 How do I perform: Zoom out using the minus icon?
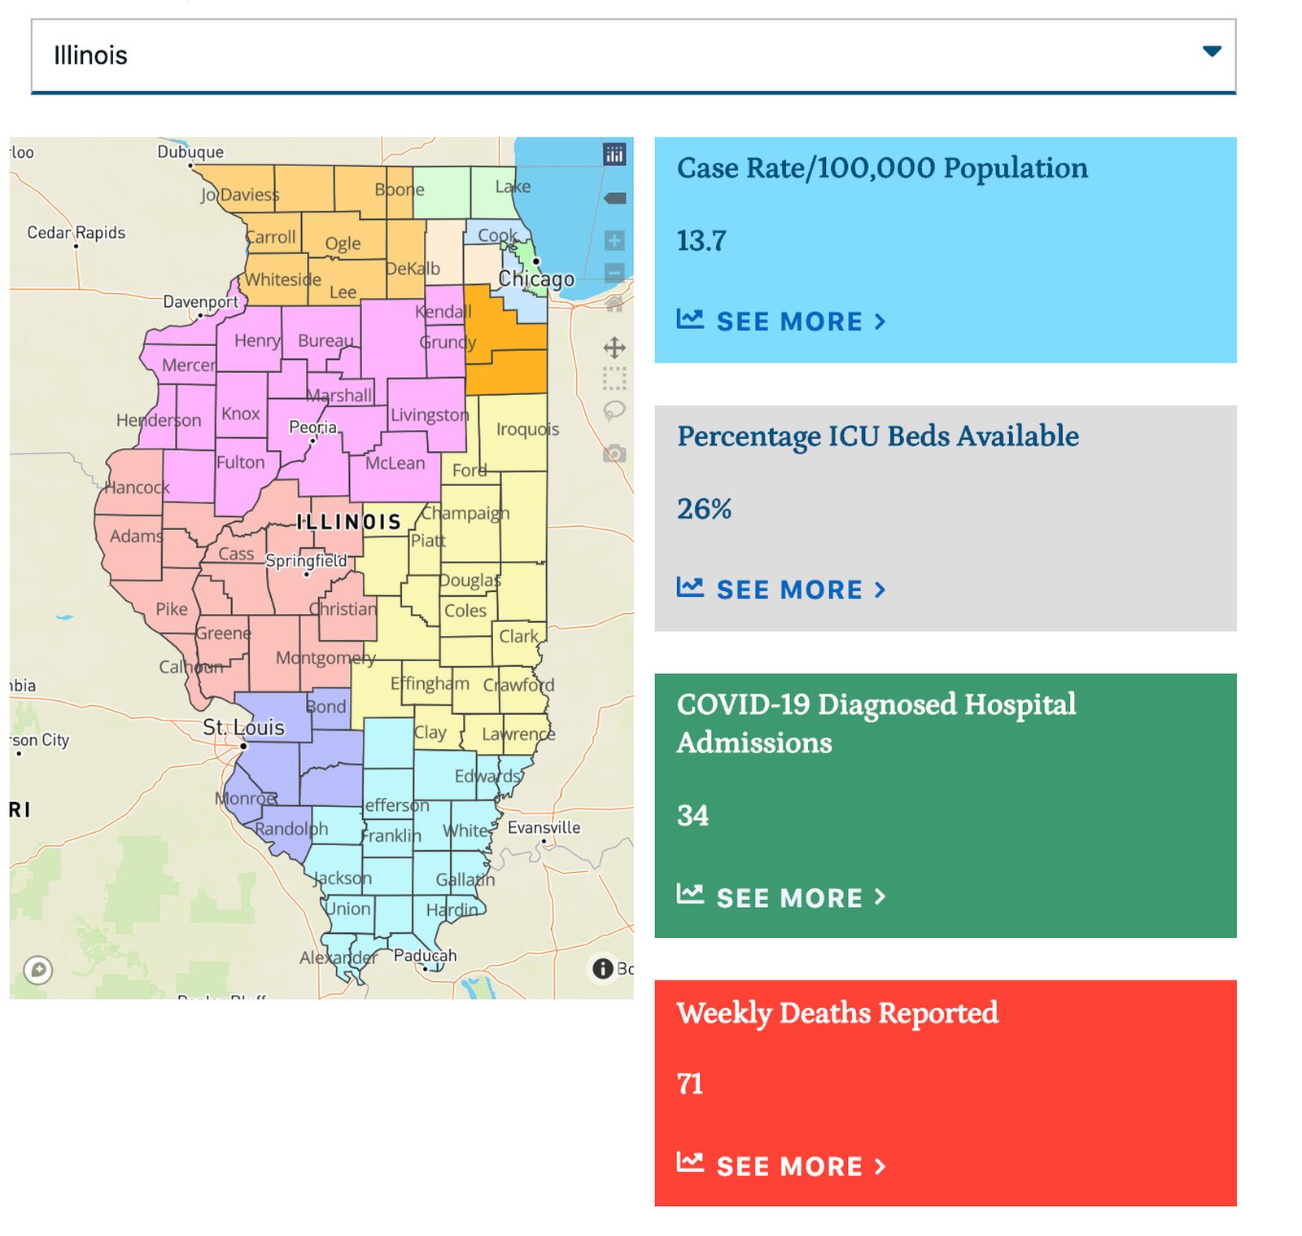coord(614,271)
